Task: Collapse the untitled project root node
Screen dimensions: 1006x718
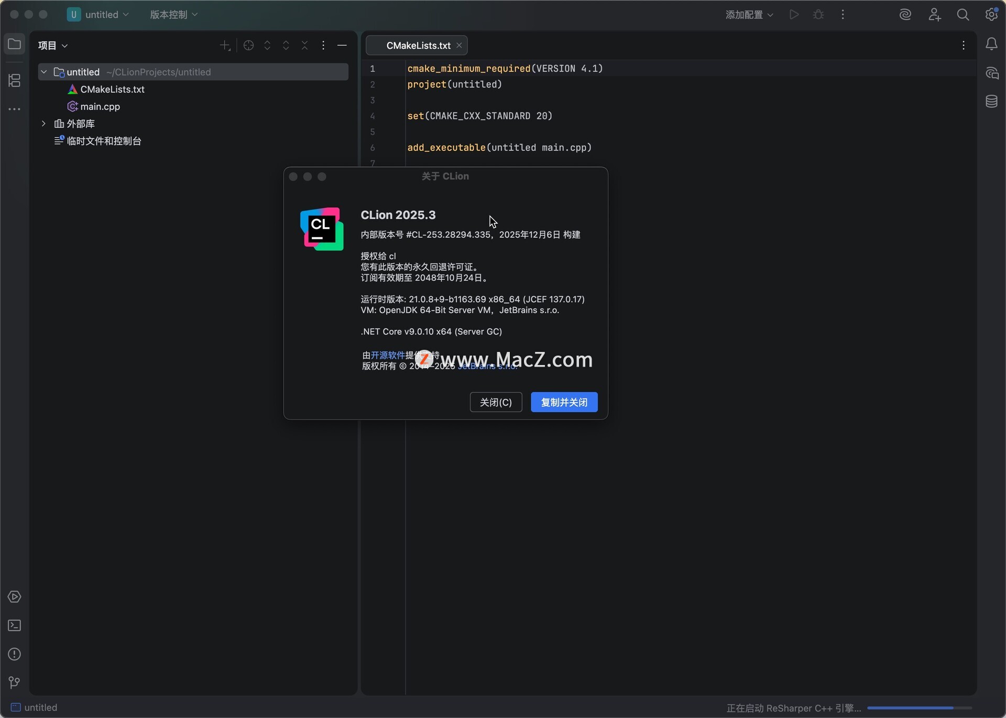Action: pyautogui.click(x=44, y=72)
